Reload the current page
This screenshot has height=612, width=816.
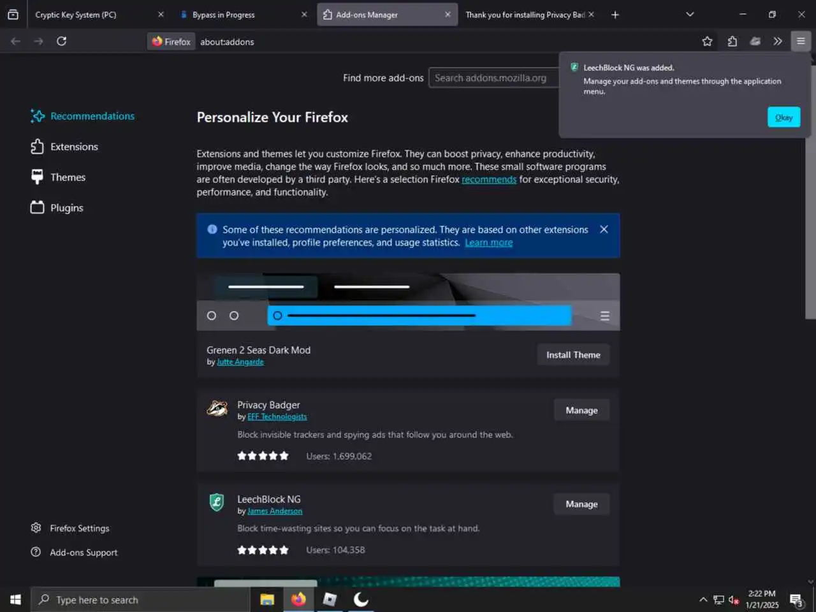coord(62,41)
